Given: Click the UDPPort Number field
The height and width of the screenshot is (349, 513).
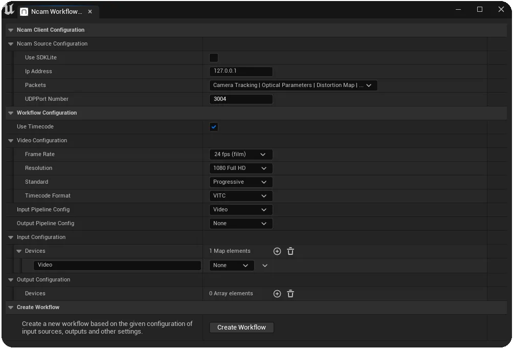Looking at the screenshot, I should tap(241, 99).
